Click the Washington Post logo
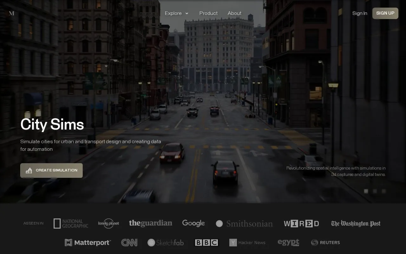 pyautogui.click(x=356, y=224)
